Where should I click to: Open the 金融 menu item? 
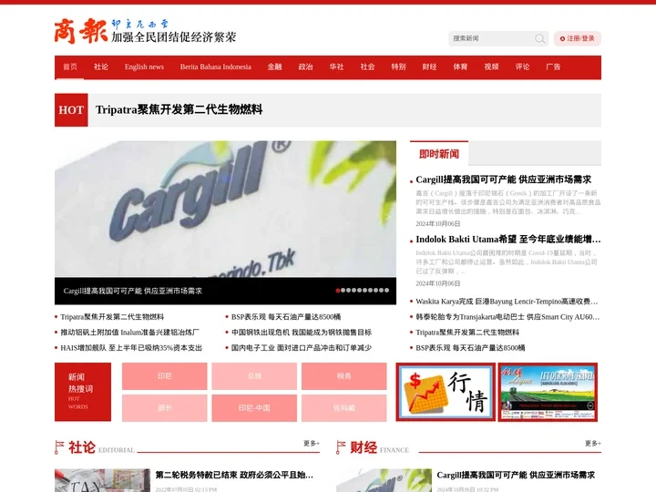point(275,67)
